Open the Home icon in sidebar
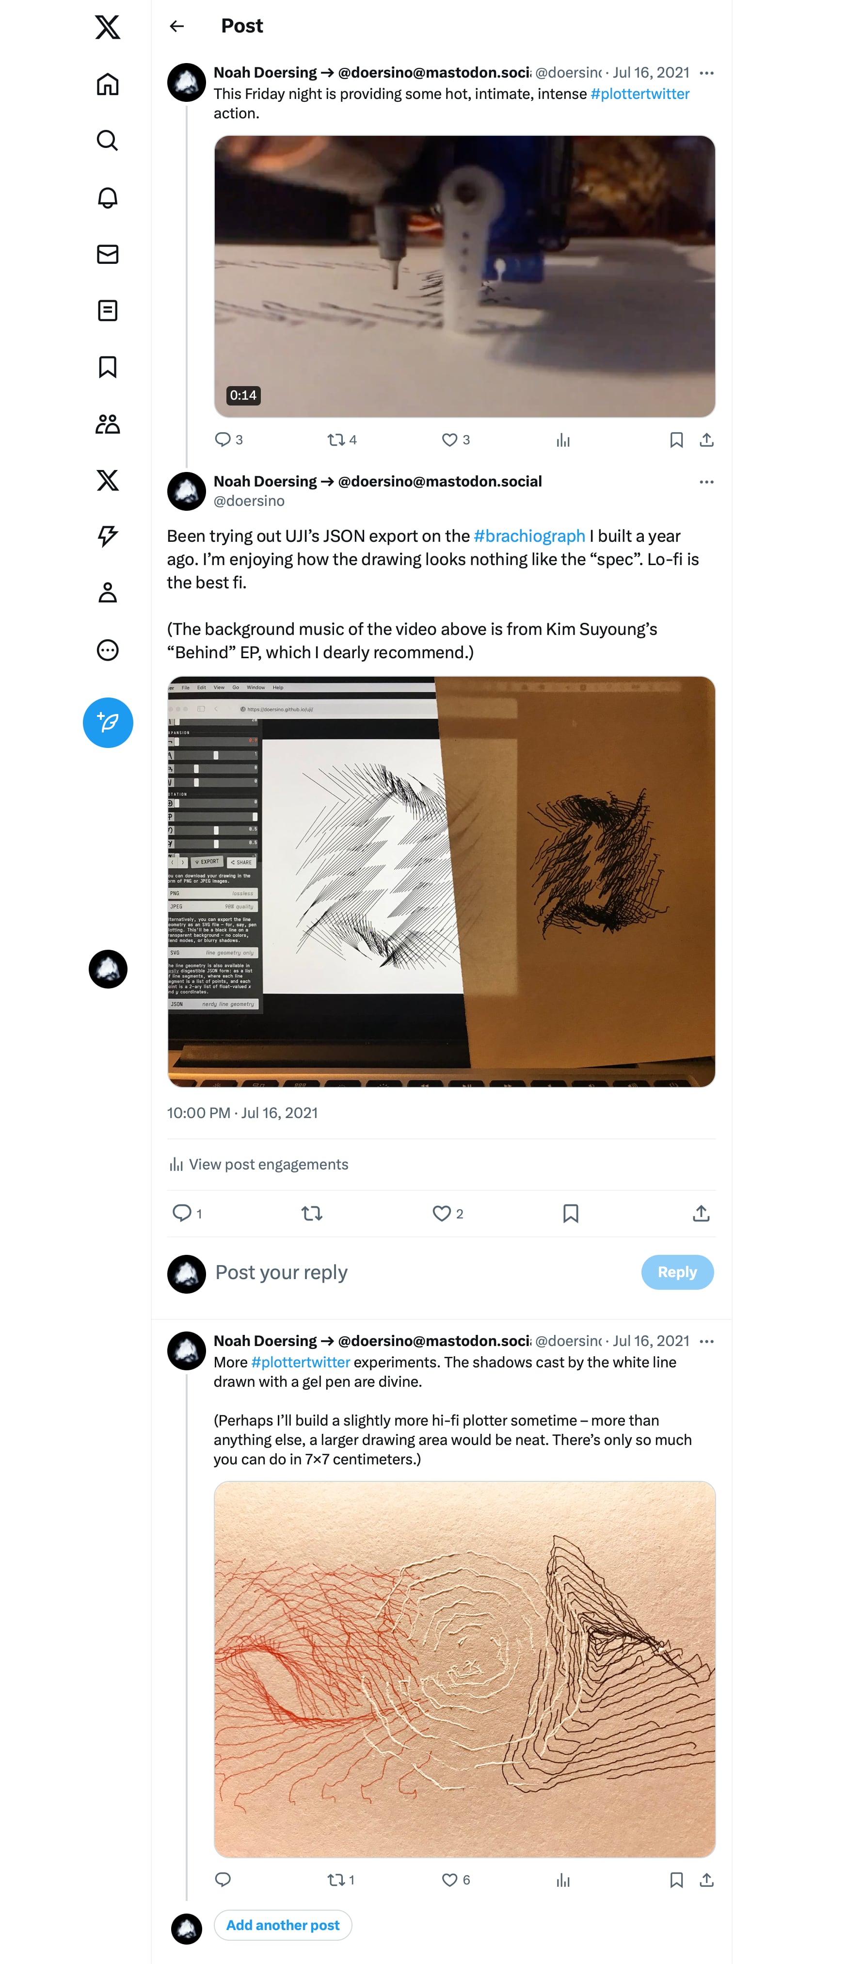The width and height of the screenshot is (863, 1964). coord(108,84)
